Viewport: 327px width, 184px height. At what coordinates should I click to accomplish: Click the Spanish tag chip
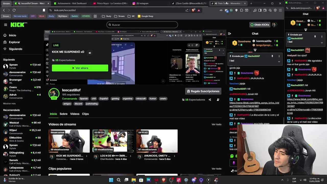pos(84,99)
